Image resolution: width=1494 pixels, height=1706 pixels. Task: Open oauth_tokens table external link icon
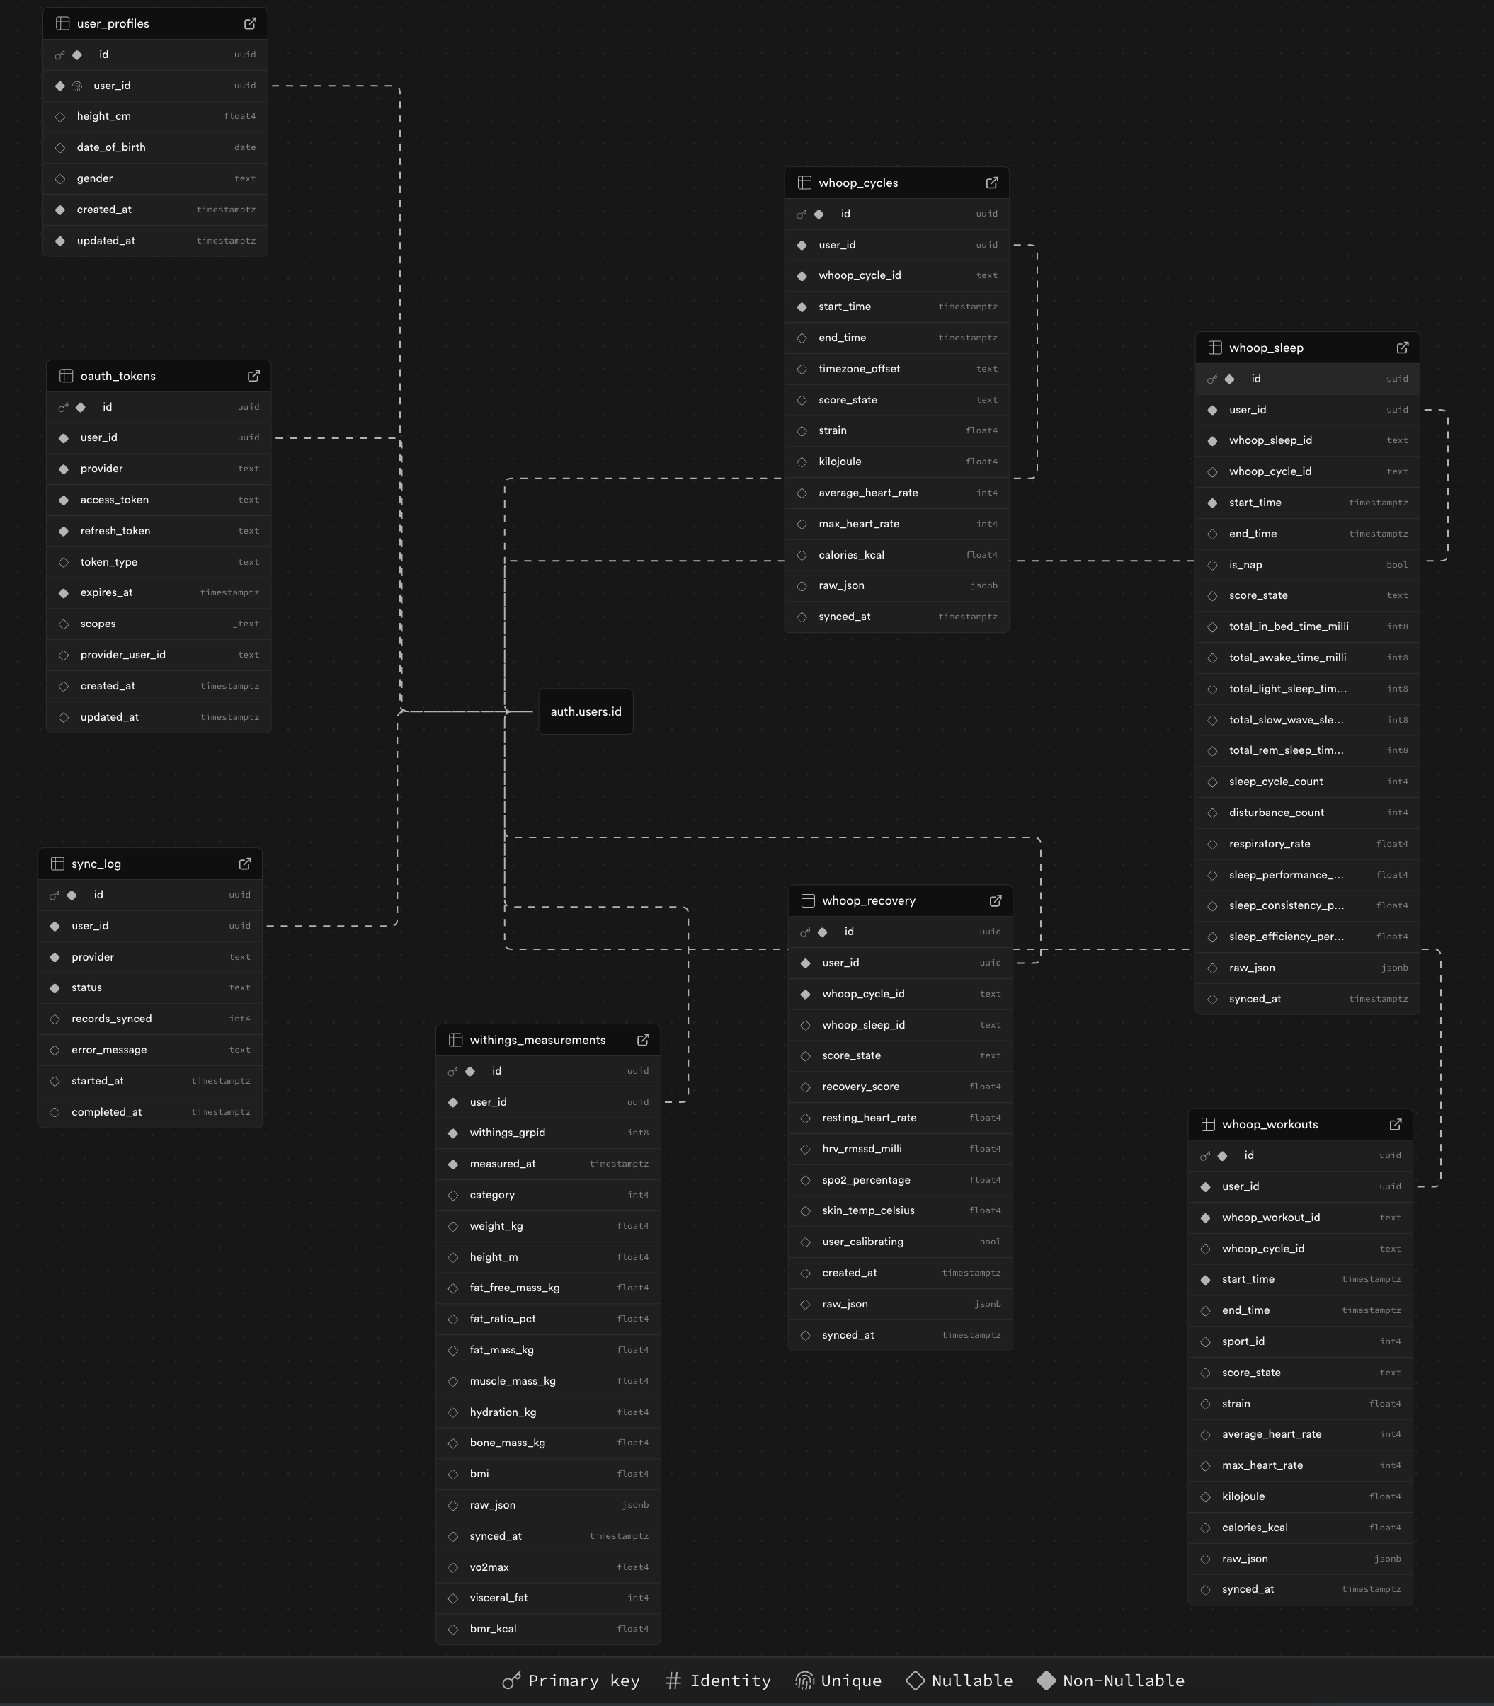[253, 376]
